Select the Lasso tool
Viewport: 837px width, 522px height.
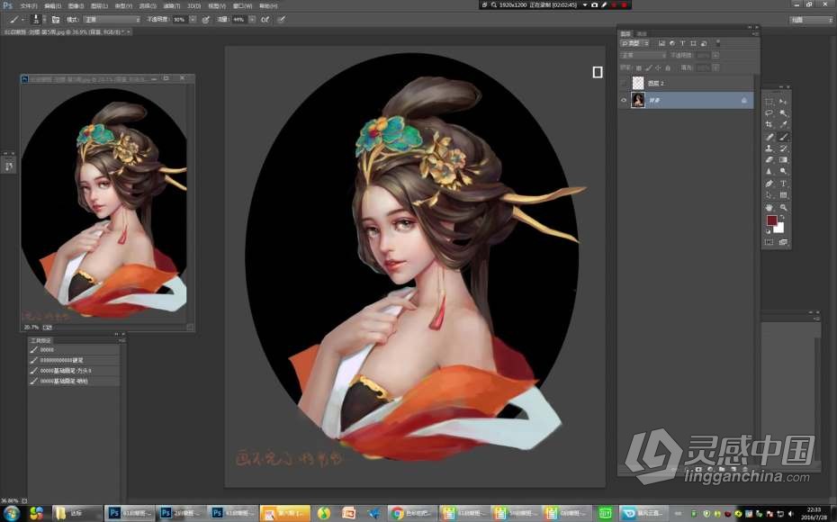click(x=769, y=113)
